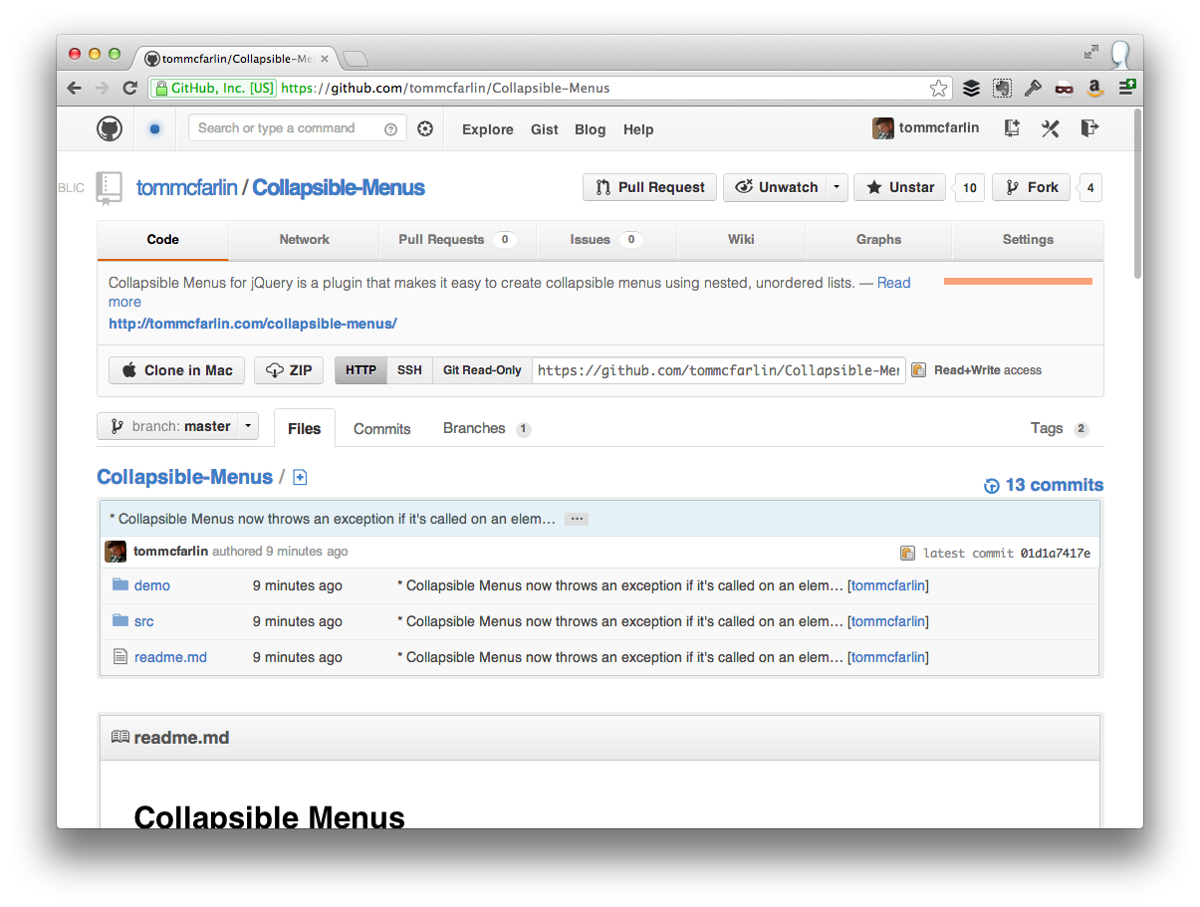Select the clone URL text field
This screenshot has width=1200, height=907.
(x=717, y=369)
